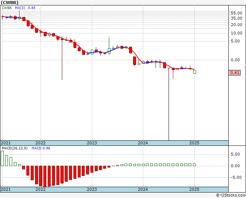Click the MACD:0.96 value label
The image size is (246, 198).
click(x=41, y=148)
